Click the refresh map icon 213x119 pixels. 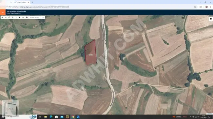tap(9, 17)
